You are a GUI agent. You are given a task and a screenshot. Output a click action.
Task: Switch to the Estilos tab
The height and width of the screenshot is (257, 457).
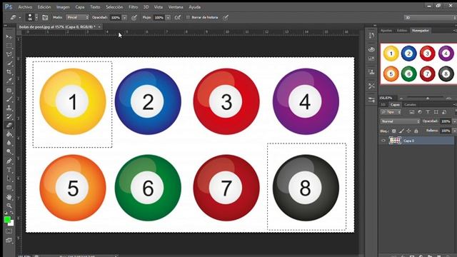coord(402,31)
